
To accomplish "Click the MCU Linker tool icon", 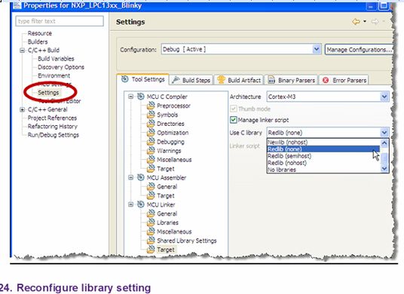I will click(x=141, y=204).
